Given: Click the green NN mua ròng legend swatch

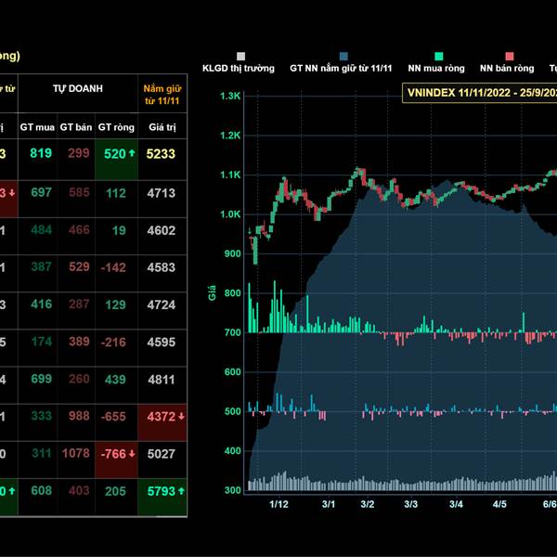Looking at the screenshot, I should 439,56.
